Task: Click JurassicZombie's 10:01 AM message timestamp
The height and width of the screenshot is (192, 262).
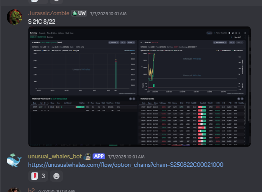Action: pos(108,13)
